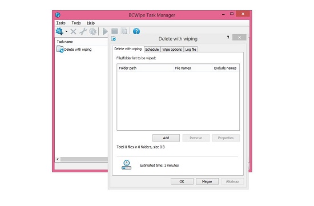Click the stop task square icon
Screen dimensions: 314x206
(115, 31)
